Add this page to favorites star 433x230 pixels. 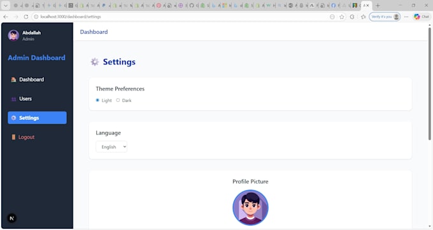point(342,17)
